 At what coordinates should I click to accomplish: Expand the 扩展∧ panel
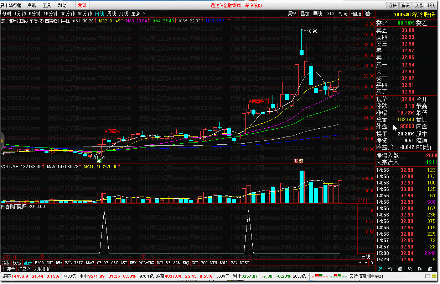pos(25,269)
